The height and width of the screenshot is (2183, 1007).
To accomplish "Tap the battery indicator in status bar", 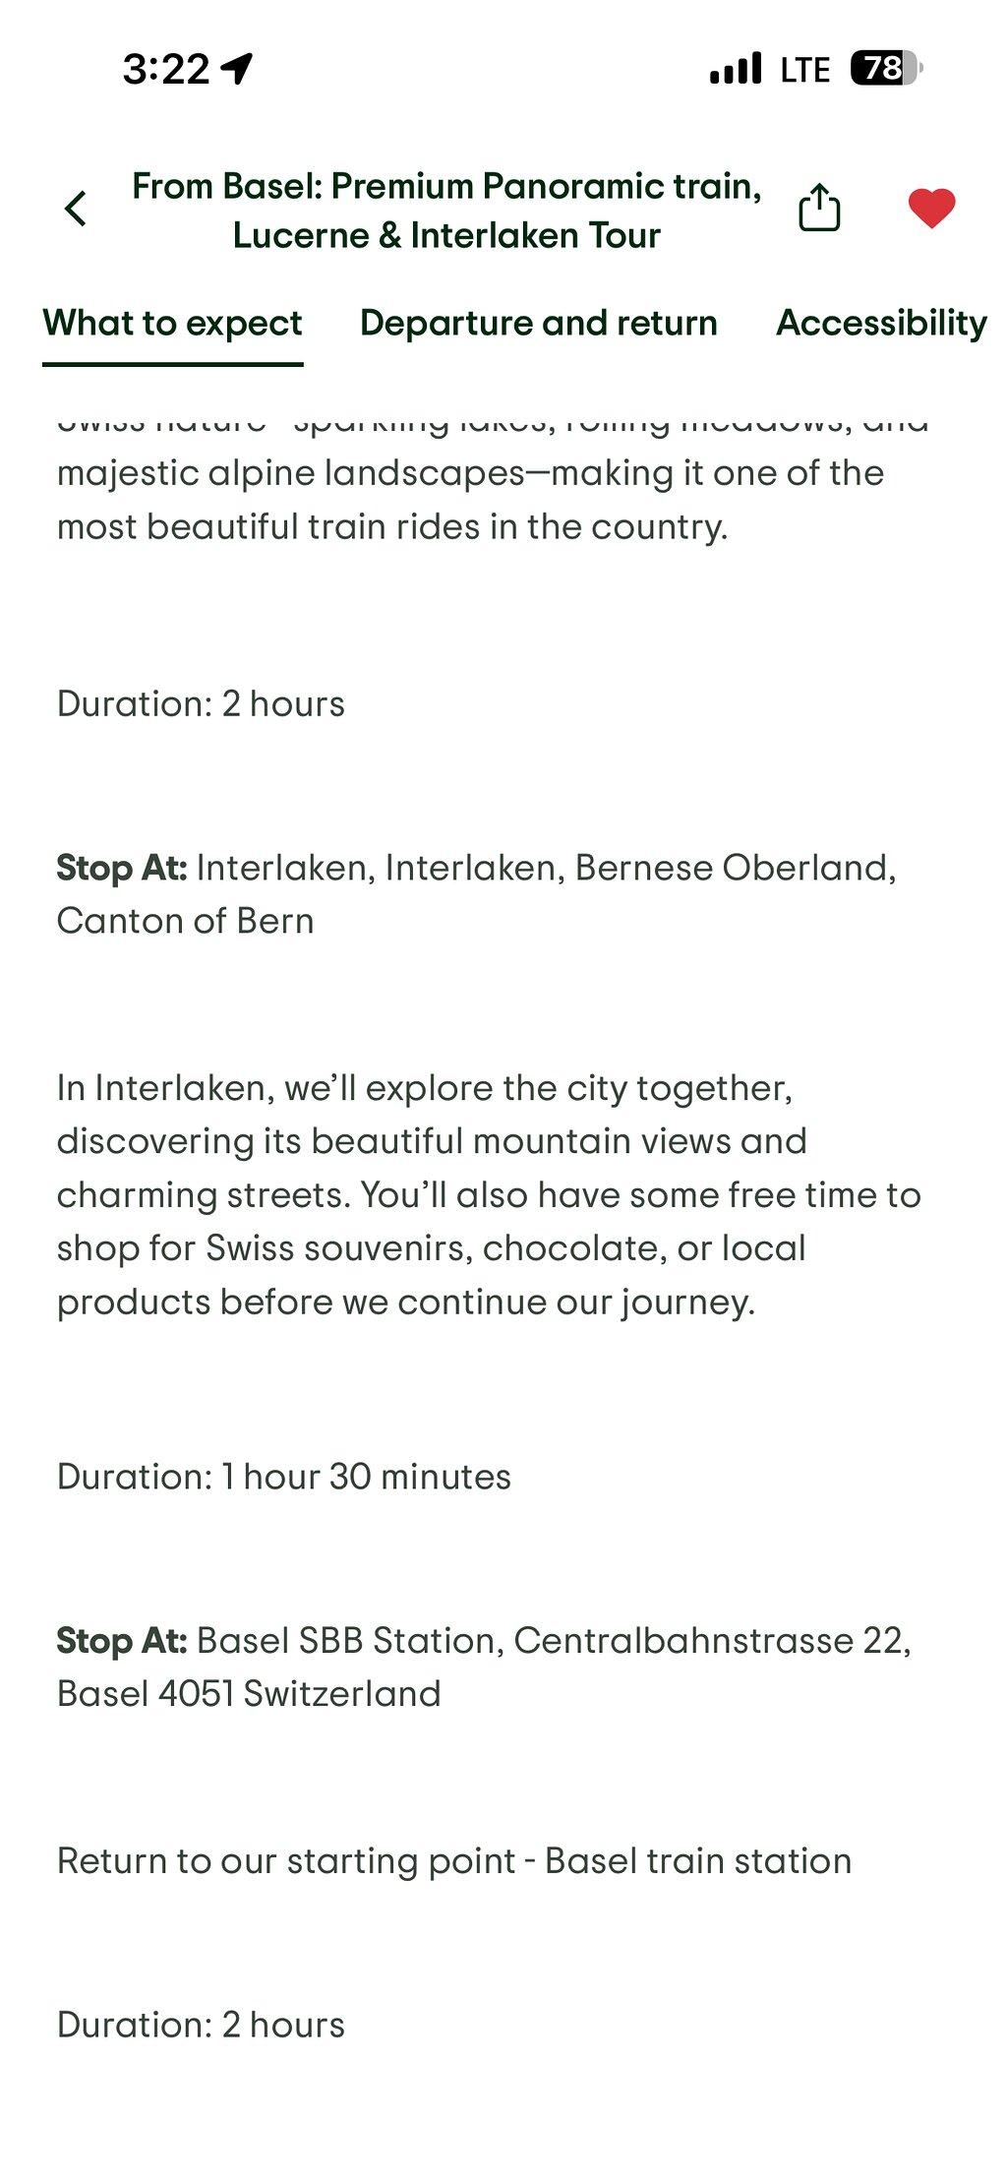I will (886, 68).
